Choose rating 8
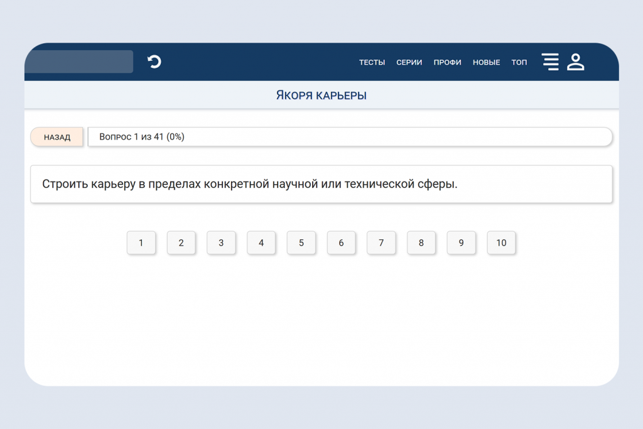This screenshot has width=643, height=429. coord(421,243)
